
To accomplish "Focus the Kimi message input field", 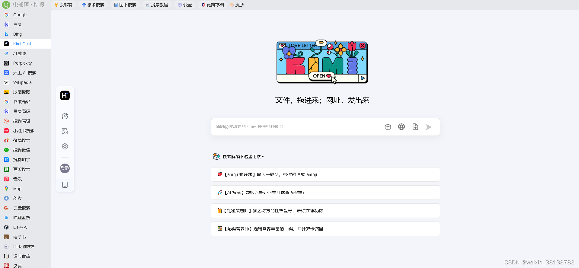I will tap(297, 127).
